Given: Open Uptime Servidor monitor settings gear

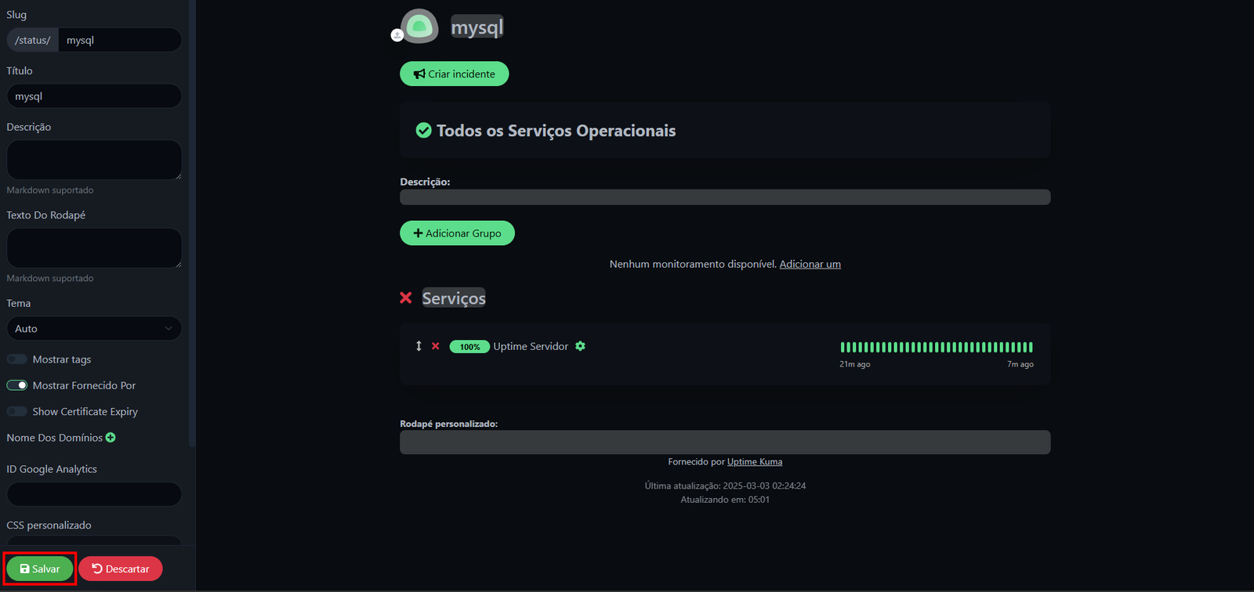Looking at the screenshot, I should point(580,346).
